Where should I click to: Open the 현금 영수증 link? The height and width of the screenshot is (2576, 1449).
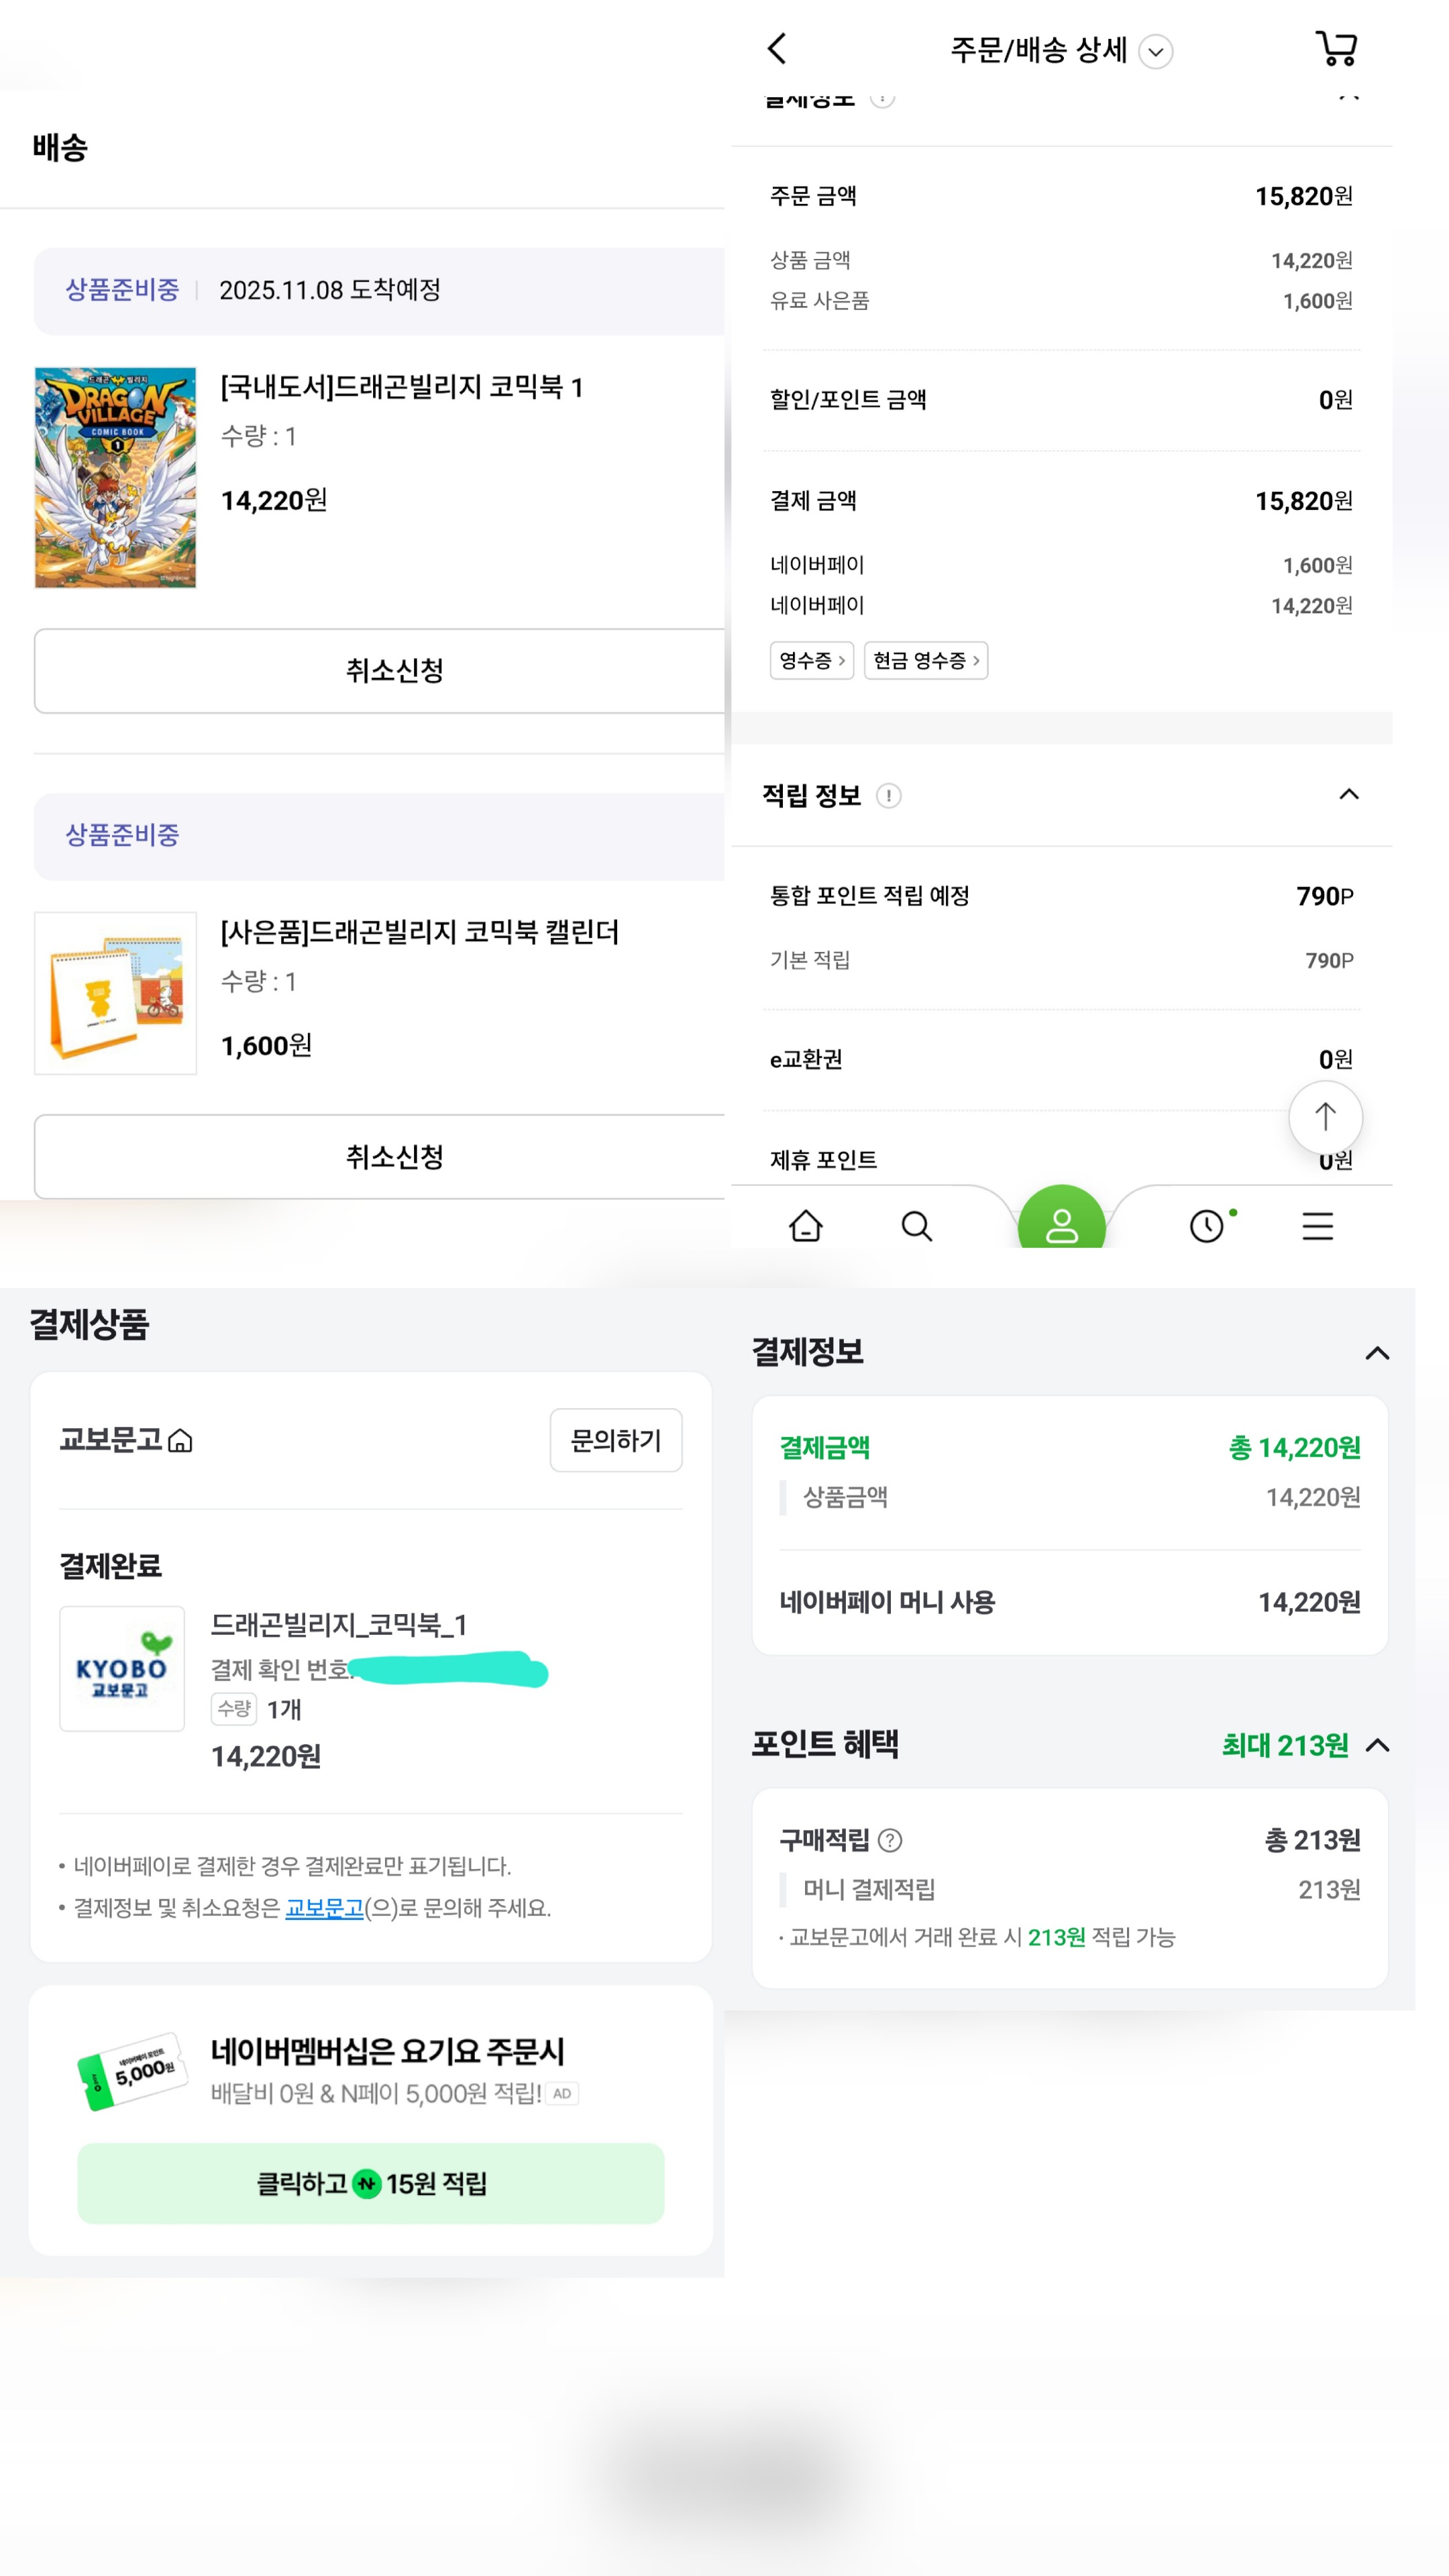(925, 660)
